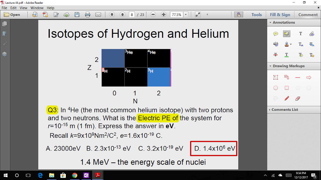Open Fill & Sign tools
The image size is (321, 180).
pyautogui.click(x=280, y=14)
